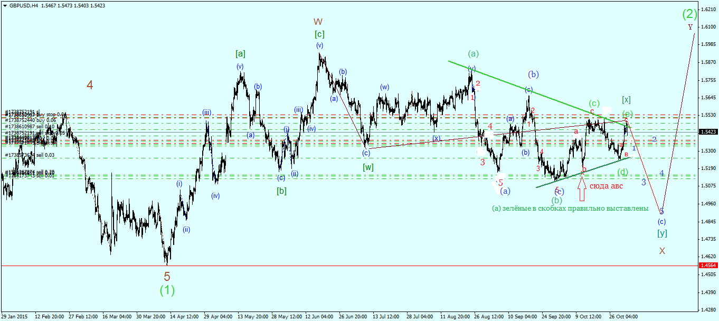Viewport: 719px width, 321px height.
Task: Click the brown W wave label at top
Action: (318, 22)
